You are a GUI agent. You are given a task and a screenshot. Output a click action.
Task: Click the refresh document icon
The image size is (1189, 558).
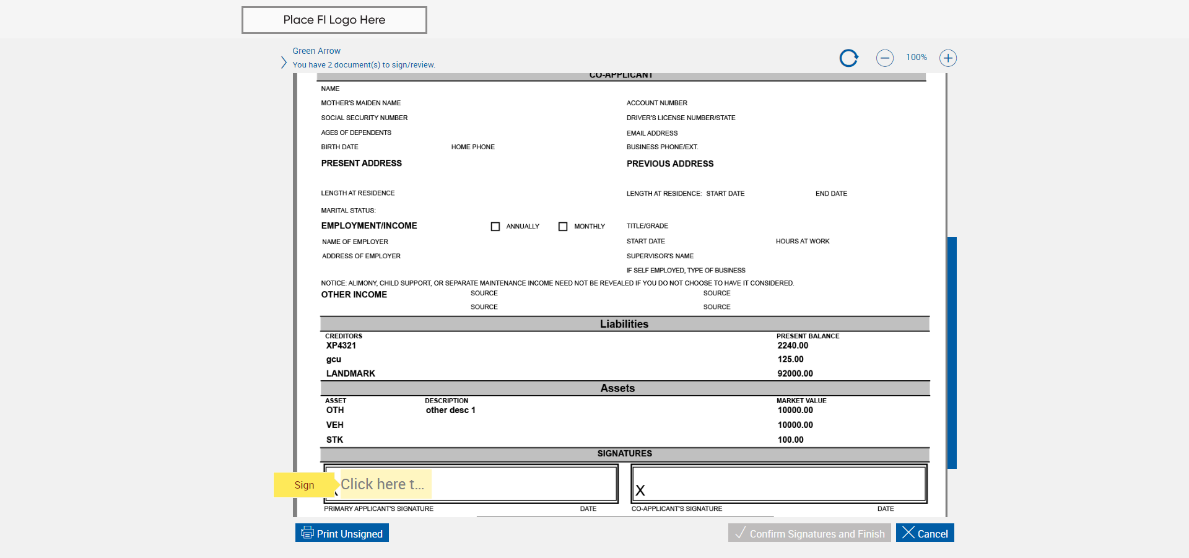[x=848, y=58]
